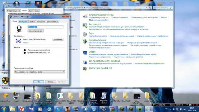Click OK in microphone properties

(x=39, y=82)
